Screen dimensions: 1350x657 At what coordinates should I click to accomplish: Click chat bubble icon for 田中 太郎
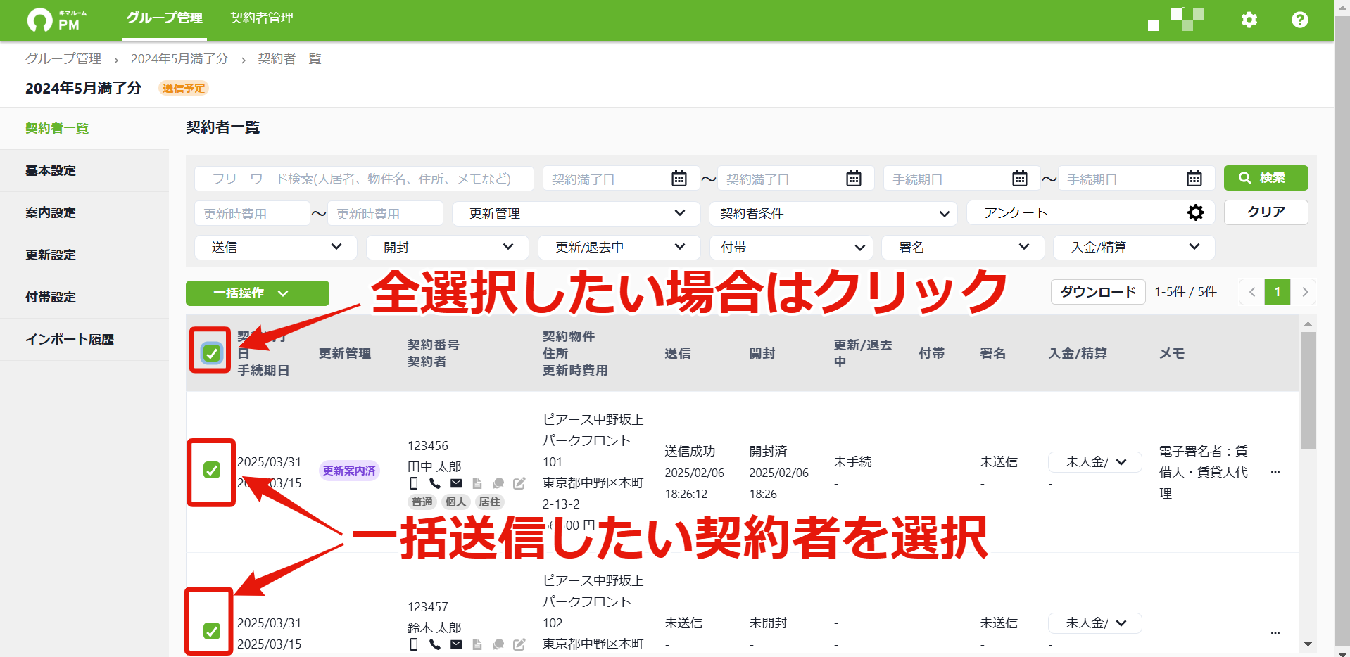pos(498,483)
